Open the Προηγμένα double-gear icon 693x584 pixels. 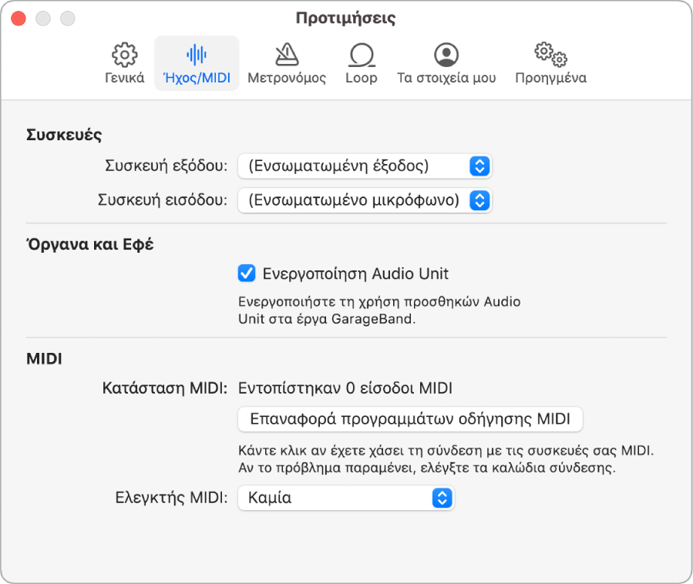(550, 55)
